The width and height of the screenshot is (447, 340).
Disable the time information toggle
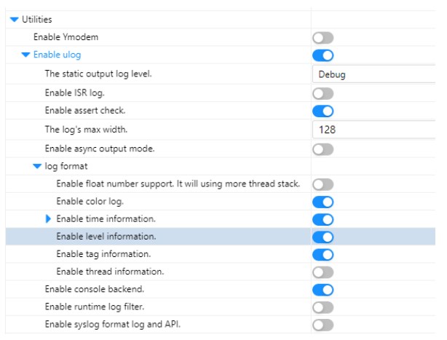323,219
